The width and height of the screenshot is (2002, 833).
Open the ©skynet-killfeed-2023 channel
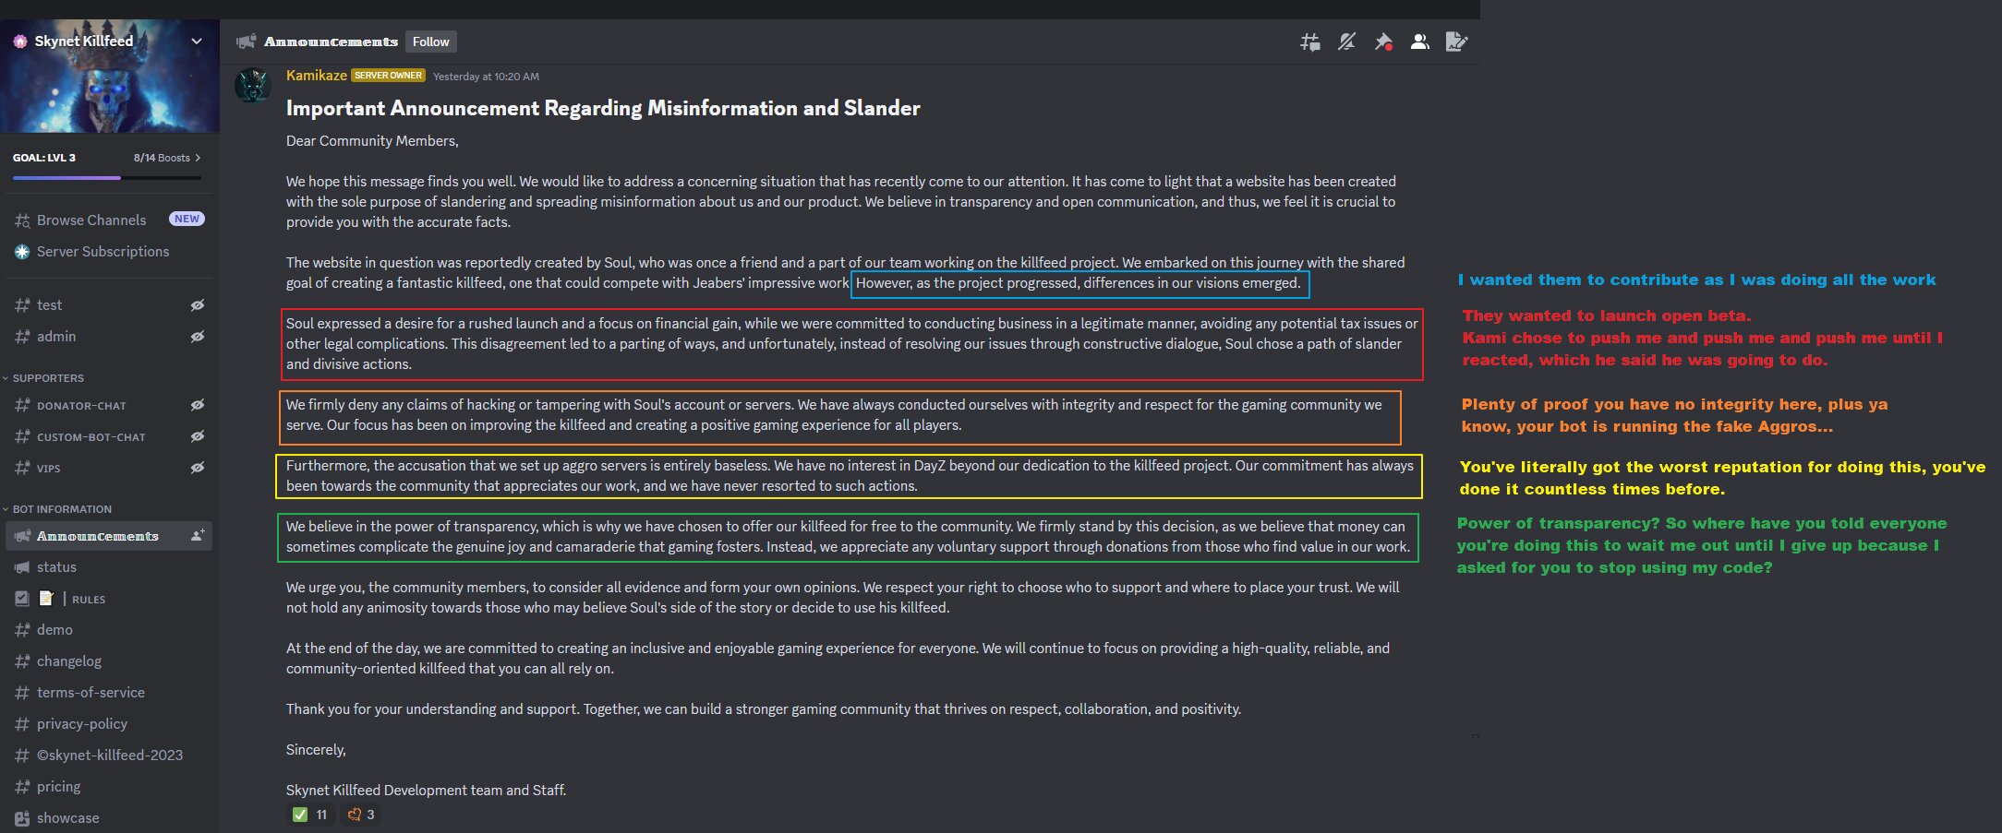109,756
